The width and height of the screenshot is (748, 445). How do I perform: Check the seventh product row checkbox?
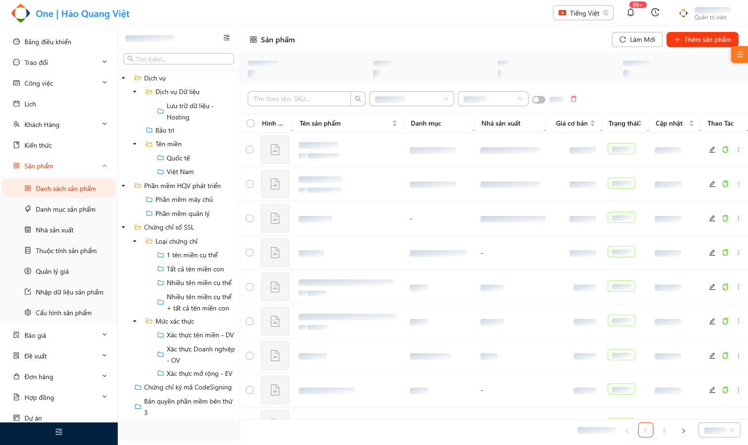point(250,356)
